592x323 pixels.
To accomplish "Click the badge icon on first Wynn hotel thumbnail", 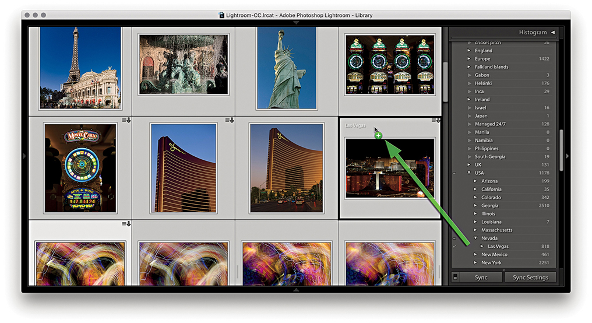I will point(230,121).
